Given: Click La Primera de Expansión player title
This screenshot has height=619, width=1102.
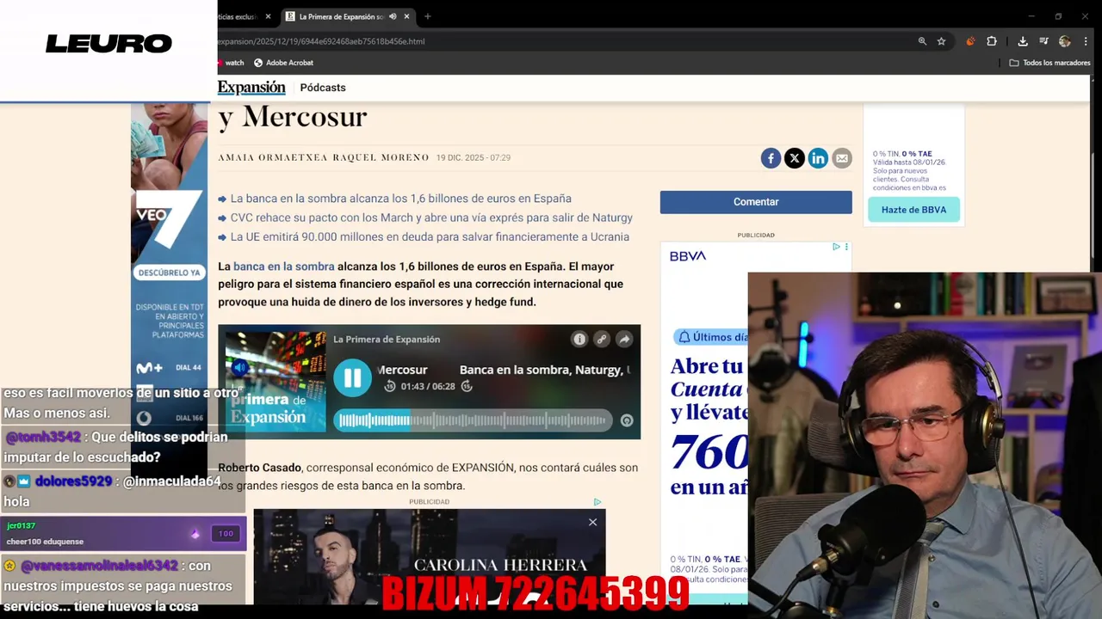Looking at the screenshot, I should pos(387,340).
